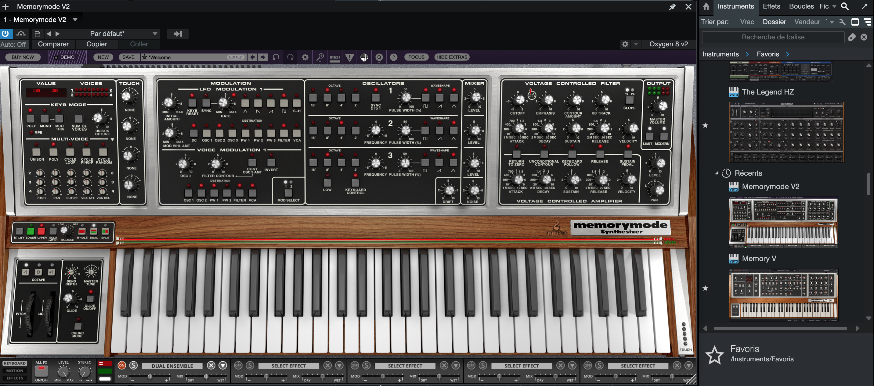The width and height of the screenshot is (874, 386).
Task: Toggle the GLIDE ON/OFF button
Action: (90, 298)
